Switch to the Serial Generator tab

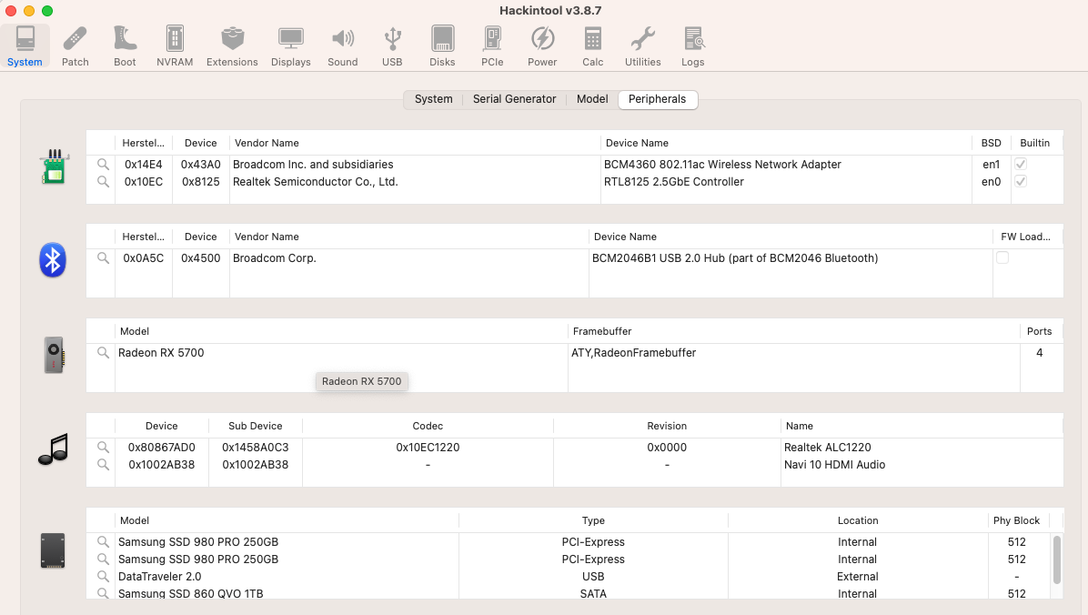tap(514, 99)
